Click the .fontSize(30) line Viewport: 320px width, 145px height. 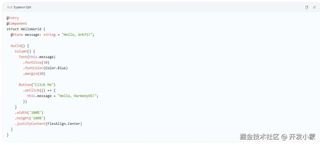coord(36,62)
